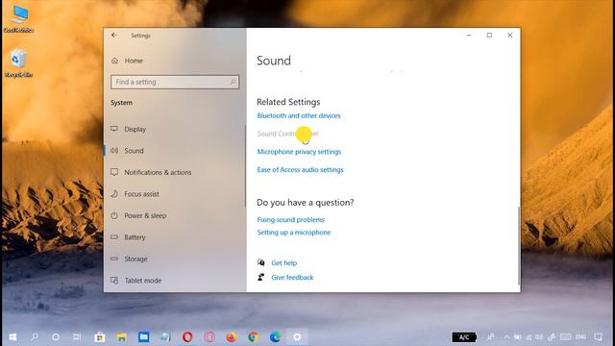Screen dimensions: 615x346
Task: Open the Action Center notifications icon
Action: tap(598, 337)
